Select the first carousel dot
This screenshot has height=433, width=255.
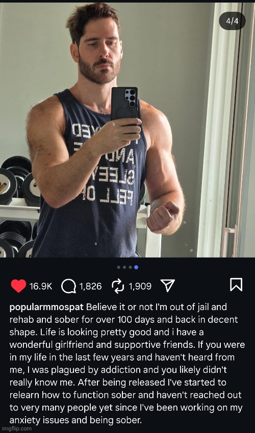[x=119, y=267]
